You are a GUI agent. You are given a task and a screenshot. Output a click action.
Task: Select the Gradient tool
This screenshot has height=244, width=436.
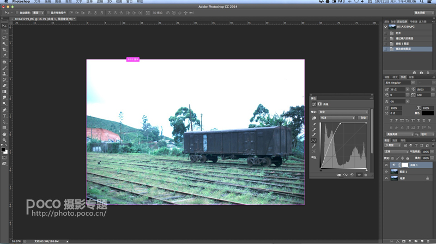point(4,91)
